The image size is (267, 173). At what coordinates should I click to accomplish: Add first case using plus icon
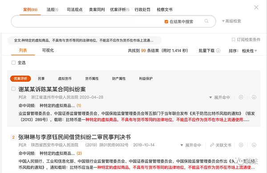coord(241,97)
